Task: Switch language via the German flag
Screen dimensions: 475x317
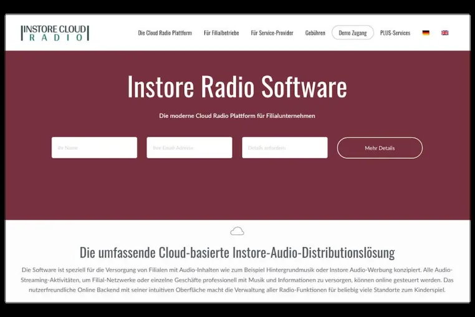Action: pyautogui.click(x=426, y=33)
